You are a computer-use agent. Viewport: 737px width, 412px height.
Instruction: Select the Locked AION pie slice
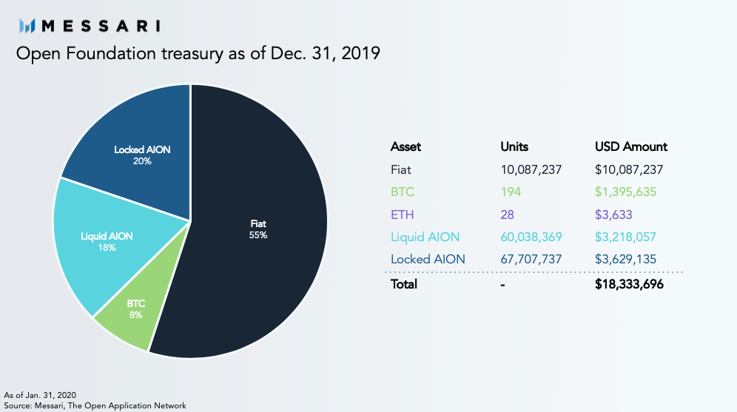[x=136, y=155]
